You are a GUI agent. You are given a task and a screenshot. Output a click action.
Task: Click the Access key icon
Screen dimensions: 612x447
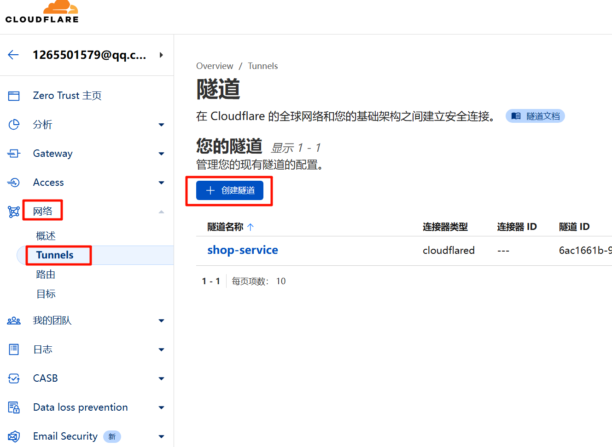14,182
